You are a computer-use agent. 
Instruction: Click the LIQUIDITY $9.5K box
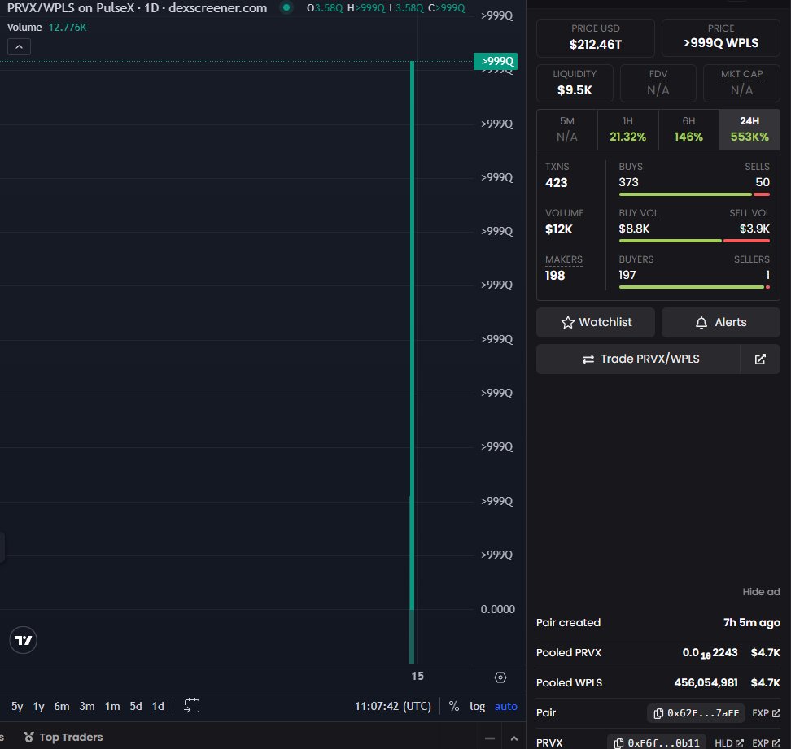(x=575, y=83)
